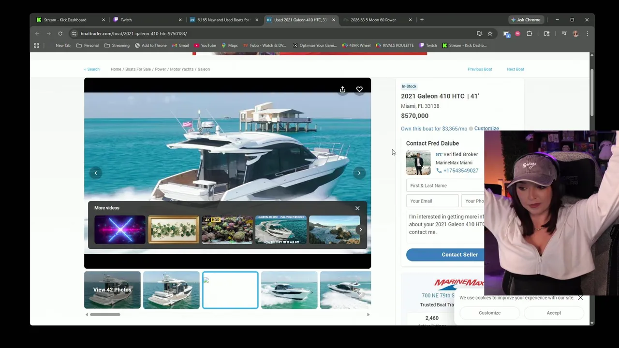This screenshot has height=348, width=619.
Task: Click the First & Last Name field
Action: pos(445,186)
